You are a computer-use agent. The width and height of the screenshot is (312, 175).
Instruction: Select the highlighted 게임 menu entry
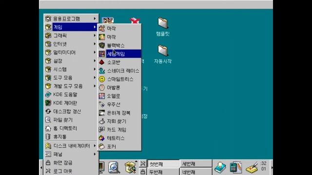pos(71,27)
